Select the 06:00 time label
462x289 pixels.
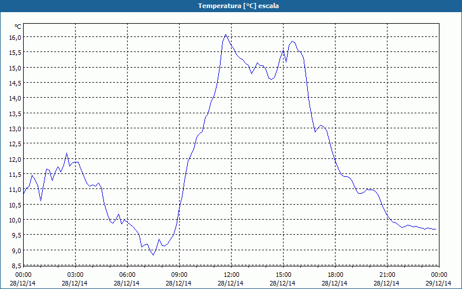(127, 275)
